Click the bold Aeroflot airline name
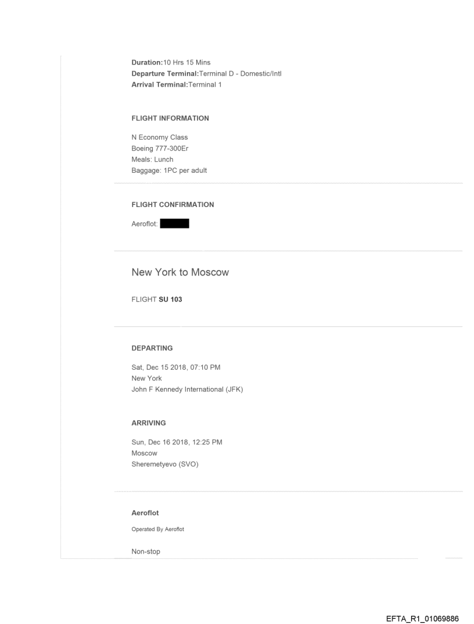 click(x=145, y=513)
